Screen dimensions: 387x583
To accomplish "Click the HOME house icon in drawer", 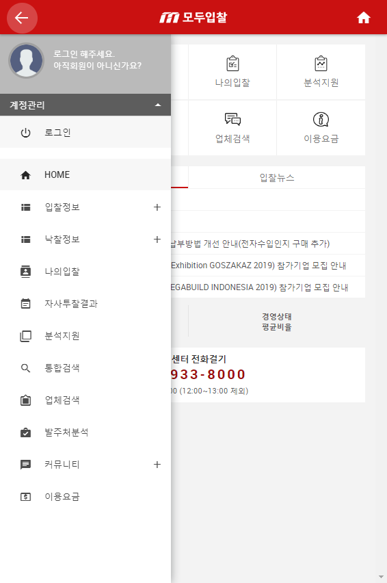I will click(25, 174).
